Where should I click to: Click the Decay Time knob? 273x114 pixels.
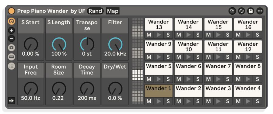pyautogui.click(x=87, y=89)
